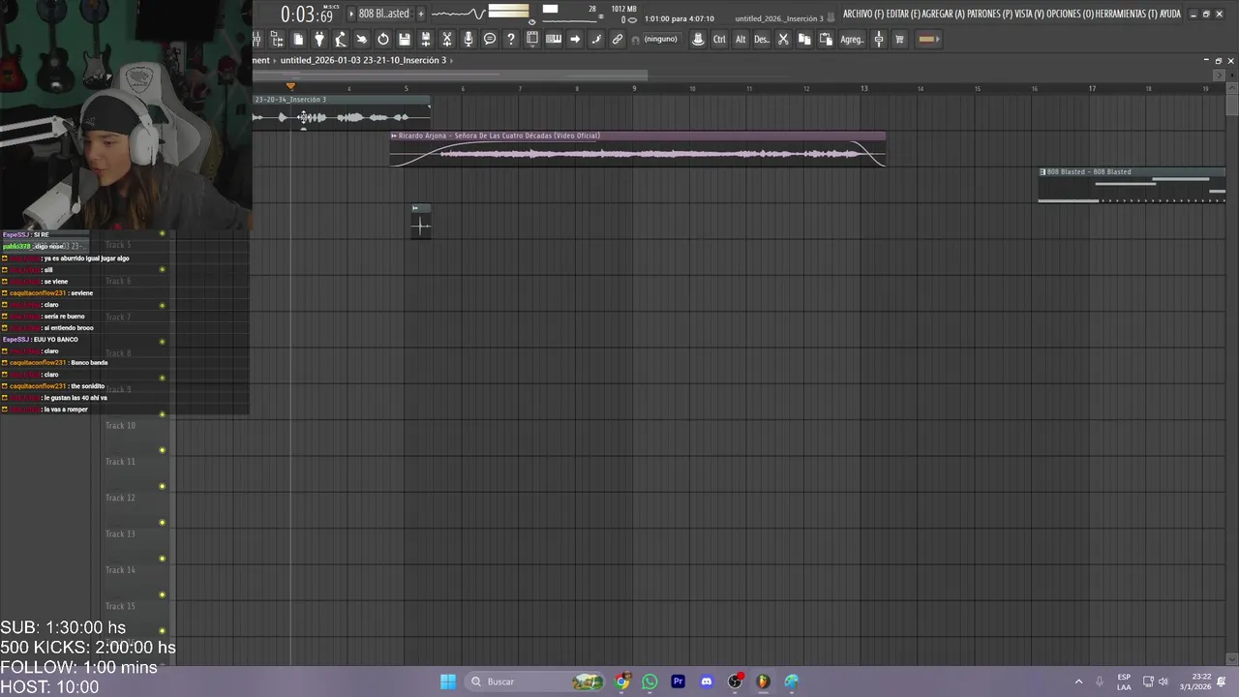Image resolution: width=1239 pixels, height=697 pixels.
Task: Click the scissors-plus audio editor icon
Action: pos(447,39)
